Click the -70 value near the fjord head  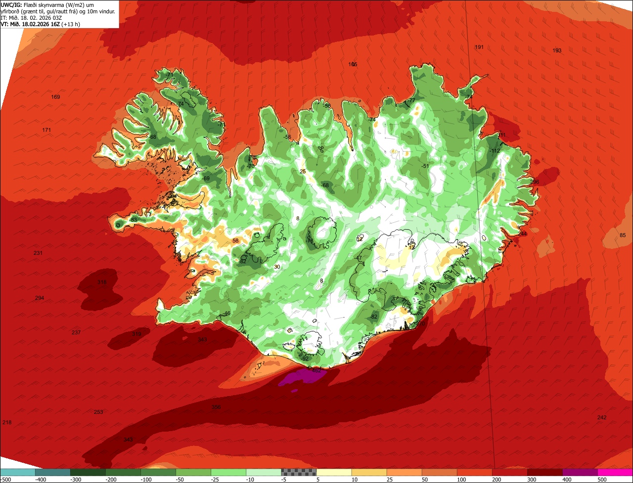(x=250, y=166)
